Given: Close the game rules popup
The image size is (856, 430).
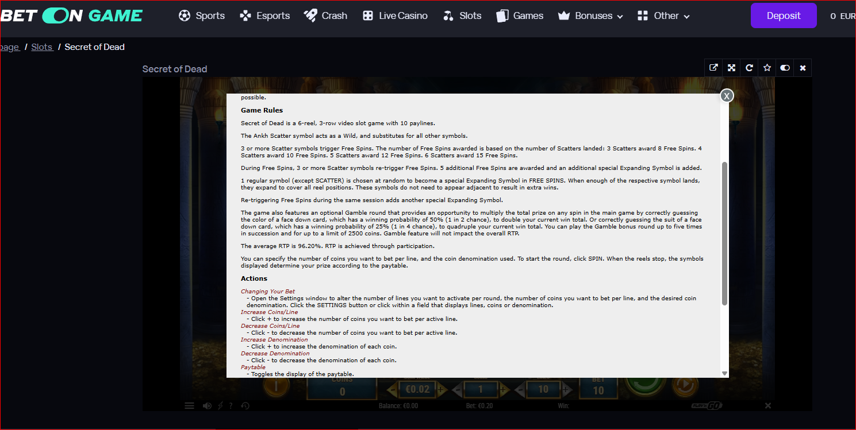Looking at the screenshot, I should [x=727, y=96].
